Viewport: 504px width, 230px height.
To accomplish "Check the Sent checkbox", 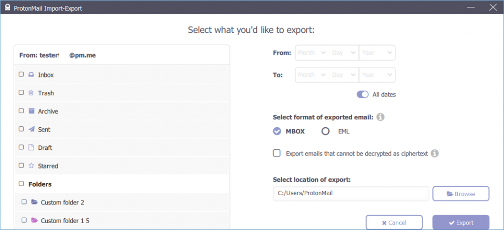I will pos(21,129).
